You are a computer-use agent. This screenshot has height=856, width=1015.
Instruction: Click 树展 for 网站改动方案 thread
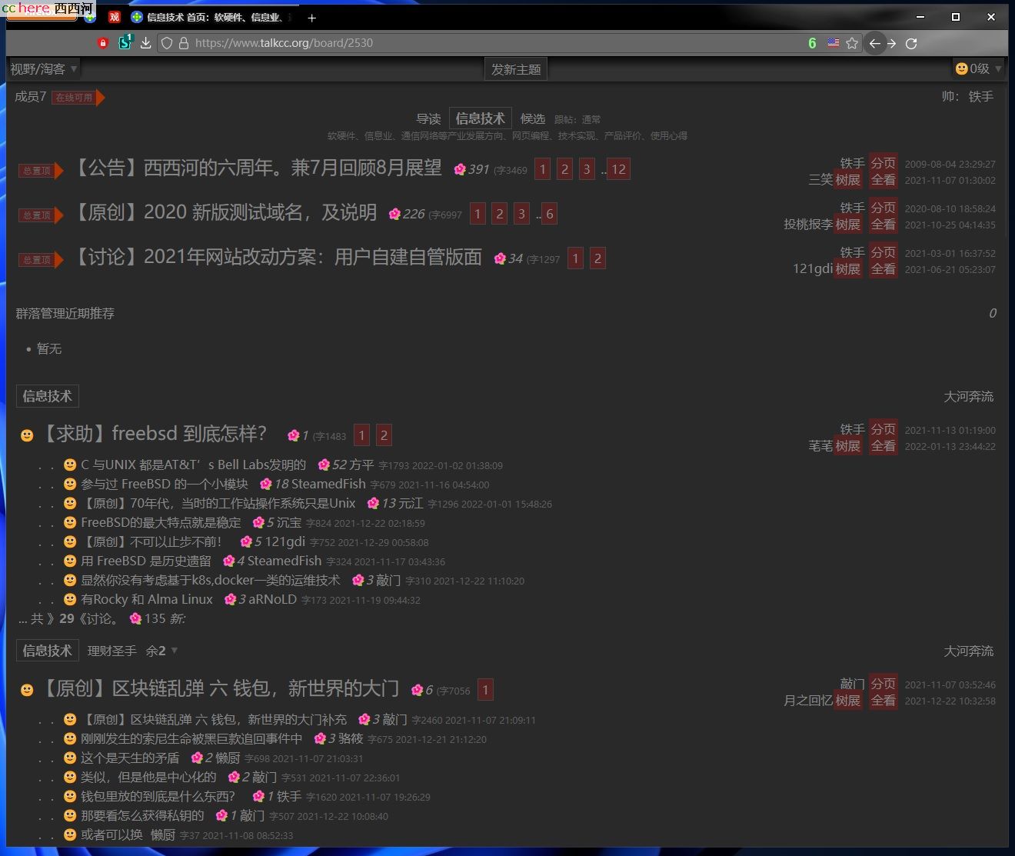pyautogui.click(x=847, y=269)
